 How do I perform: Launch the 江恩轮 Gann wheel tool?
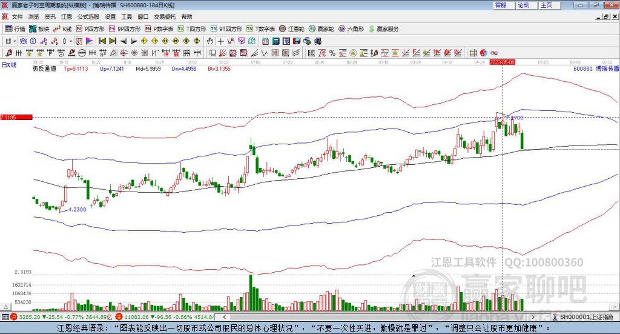click(292, 28)
